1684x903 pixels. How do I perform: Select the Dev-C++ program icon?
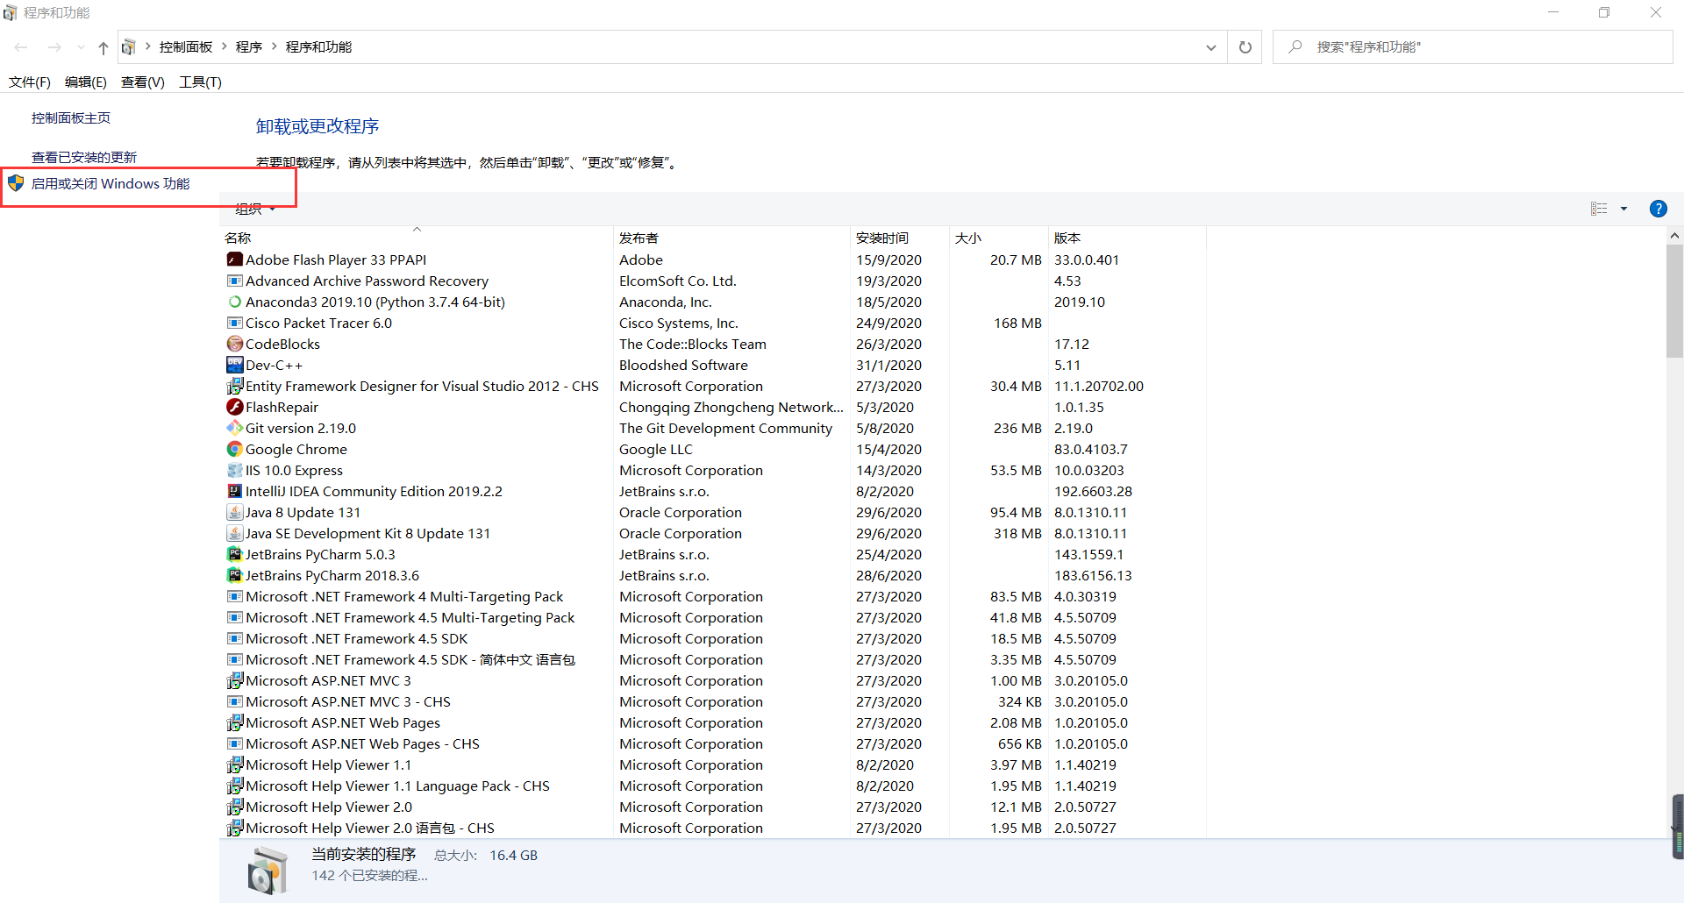234,365
